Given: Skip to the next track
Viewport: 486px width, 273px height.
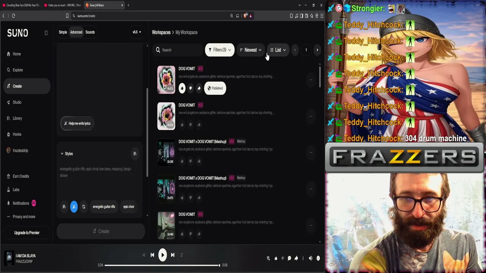Looking at the screenshot, I should pos(172,255).
